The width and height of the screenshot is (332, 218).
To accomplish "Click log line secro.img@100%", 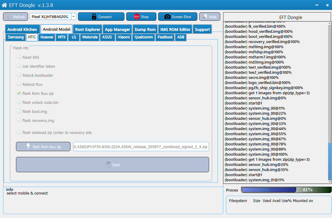I will [x=252, y=77].
